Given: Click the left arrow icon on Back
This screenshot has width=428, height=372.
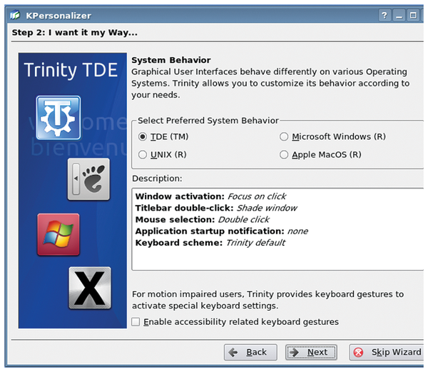Looking at the screenshot, I should 233,352.
